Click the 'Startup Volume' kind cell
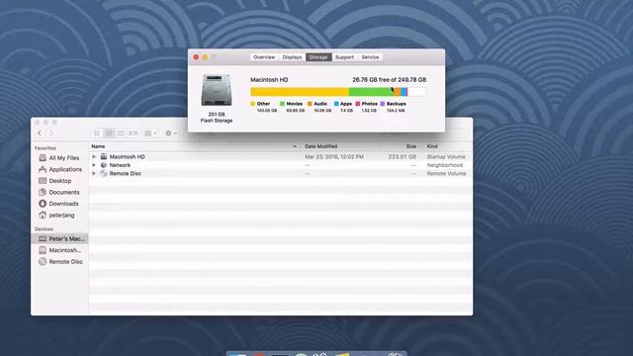 446,156
